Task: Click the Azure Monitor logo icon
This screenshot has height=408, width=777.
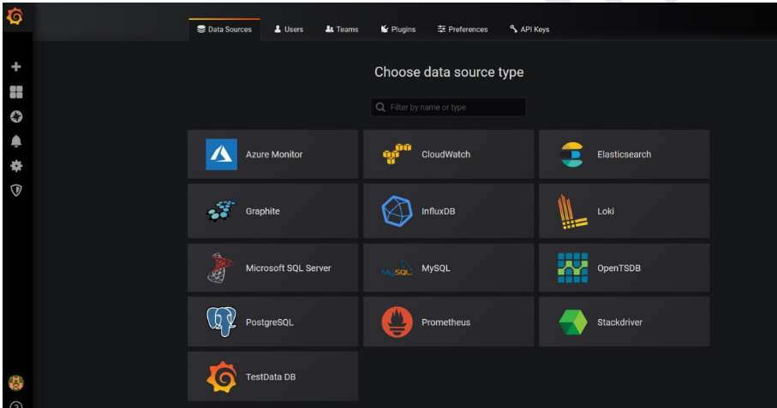Action: 221,154
